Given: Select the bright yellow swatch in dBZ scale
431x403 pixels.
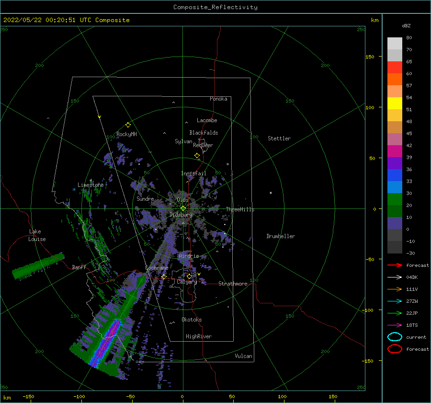Looking at the screenshot, I should click(x=395, y=103).
